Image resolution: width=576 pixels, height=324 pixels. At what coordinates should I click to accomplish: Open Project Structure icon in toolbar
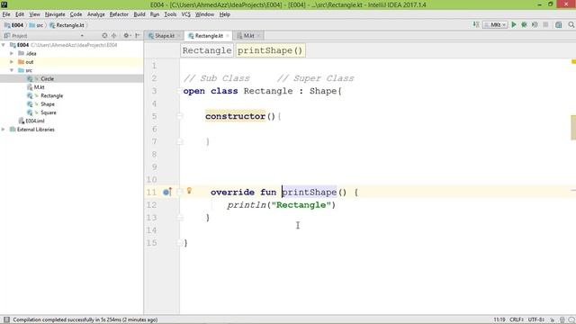coord(558,24)
